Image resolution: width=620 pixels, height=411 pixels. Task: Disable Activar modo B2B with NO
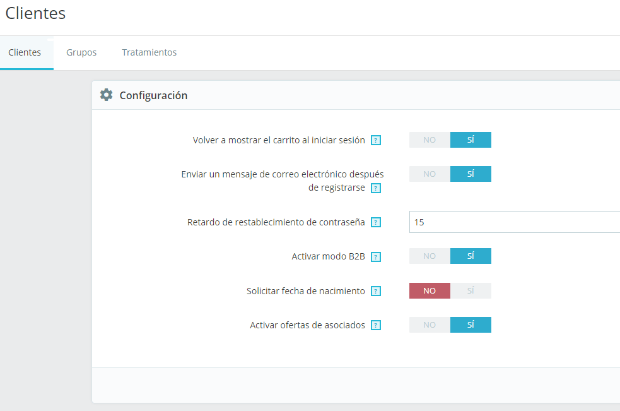pyautogui.click(x=430, y=256)
